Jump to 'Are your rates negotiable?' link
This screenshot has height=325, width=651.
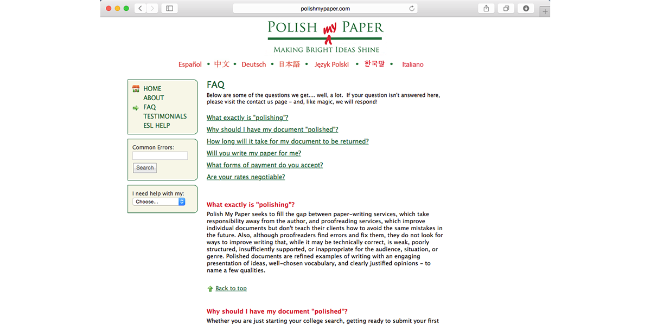pyautogui.click(x=246, y=177)
